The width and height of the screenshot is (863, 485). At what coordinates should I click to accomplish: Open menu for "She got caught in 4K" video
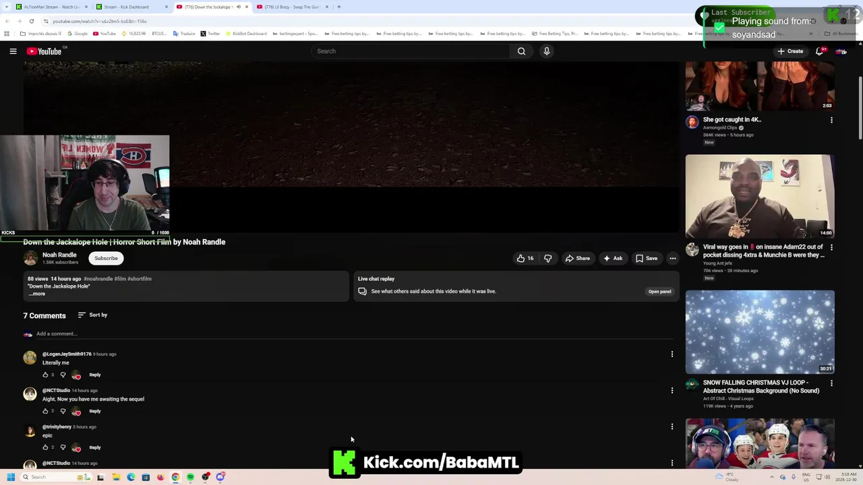pos(831,120)
